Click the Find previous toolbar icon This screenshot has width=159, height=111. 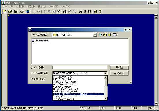69,11
